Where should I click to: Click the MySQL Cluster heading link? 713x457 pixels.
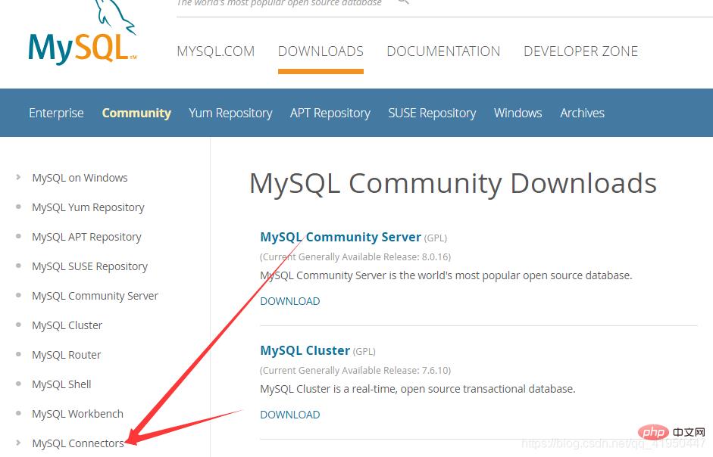coord(305,351)
